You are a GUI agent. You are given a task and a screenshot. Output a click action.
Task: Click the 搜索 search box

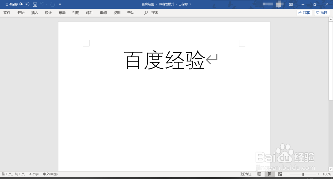(151, 13)
